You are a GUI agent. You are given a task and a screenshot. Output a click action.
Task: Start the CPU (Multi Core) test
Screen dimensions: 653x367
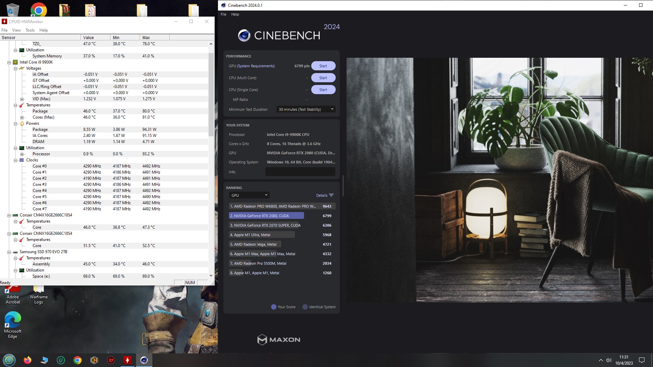323,78
